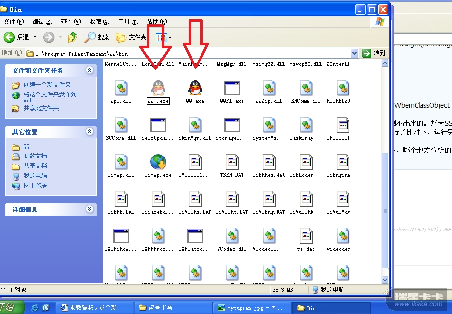Click 将这个文件夹发布到 Web link
The height and width of the screenshot is (314, 452).
coord(50,97)
